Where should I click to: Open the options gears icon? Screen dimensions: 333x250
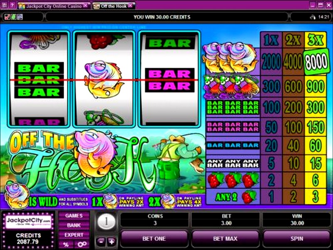pyautogui.click(x=82, y=245)
